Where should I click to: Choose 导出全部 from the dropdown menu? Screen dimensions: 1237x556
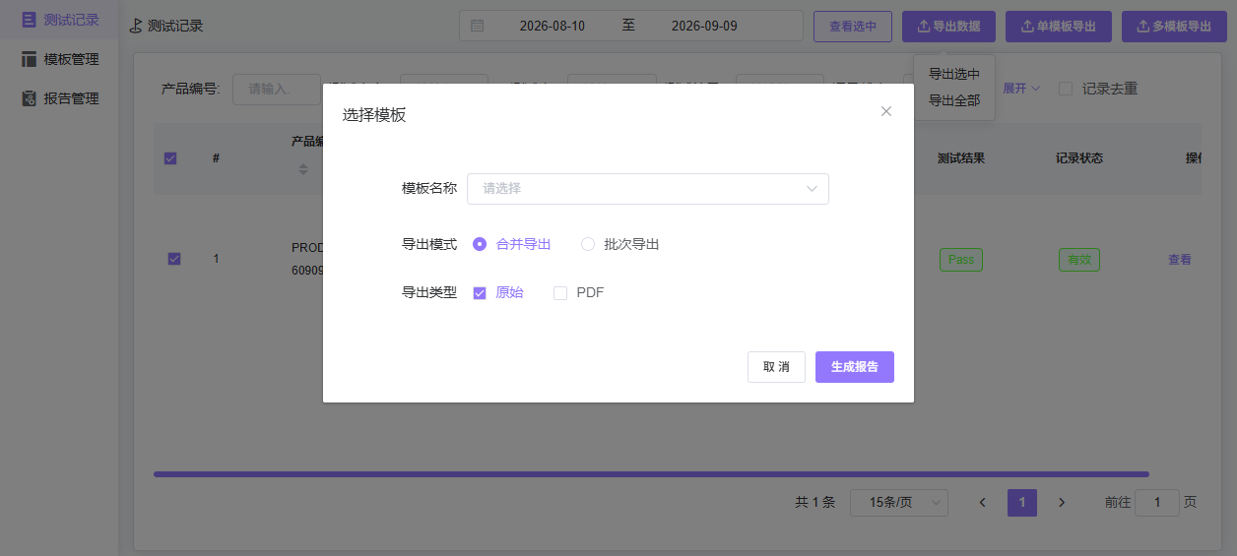click(954, 100)
